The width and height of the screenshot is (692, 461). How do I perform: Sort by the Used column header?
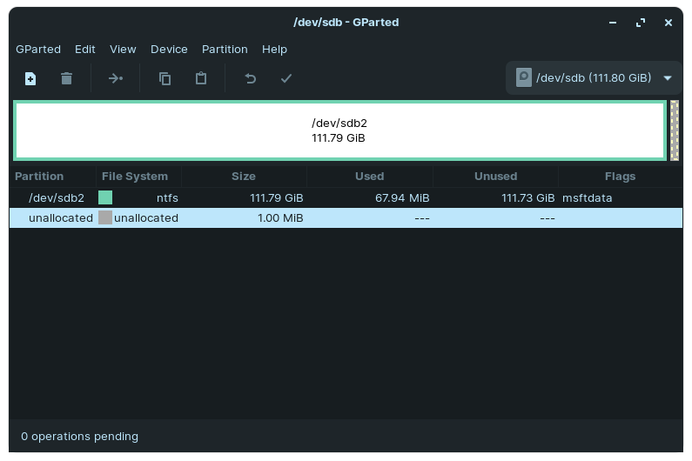(x=370, y=177)
